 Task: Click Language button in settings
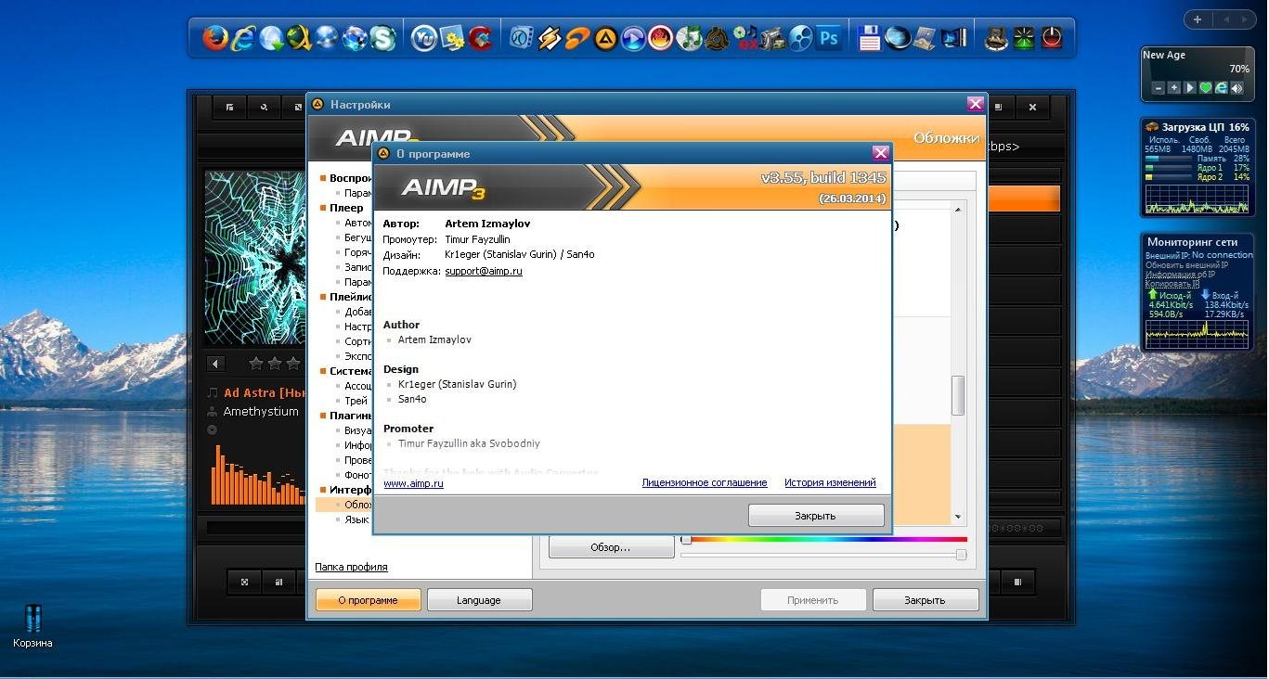tap(479, 600)
